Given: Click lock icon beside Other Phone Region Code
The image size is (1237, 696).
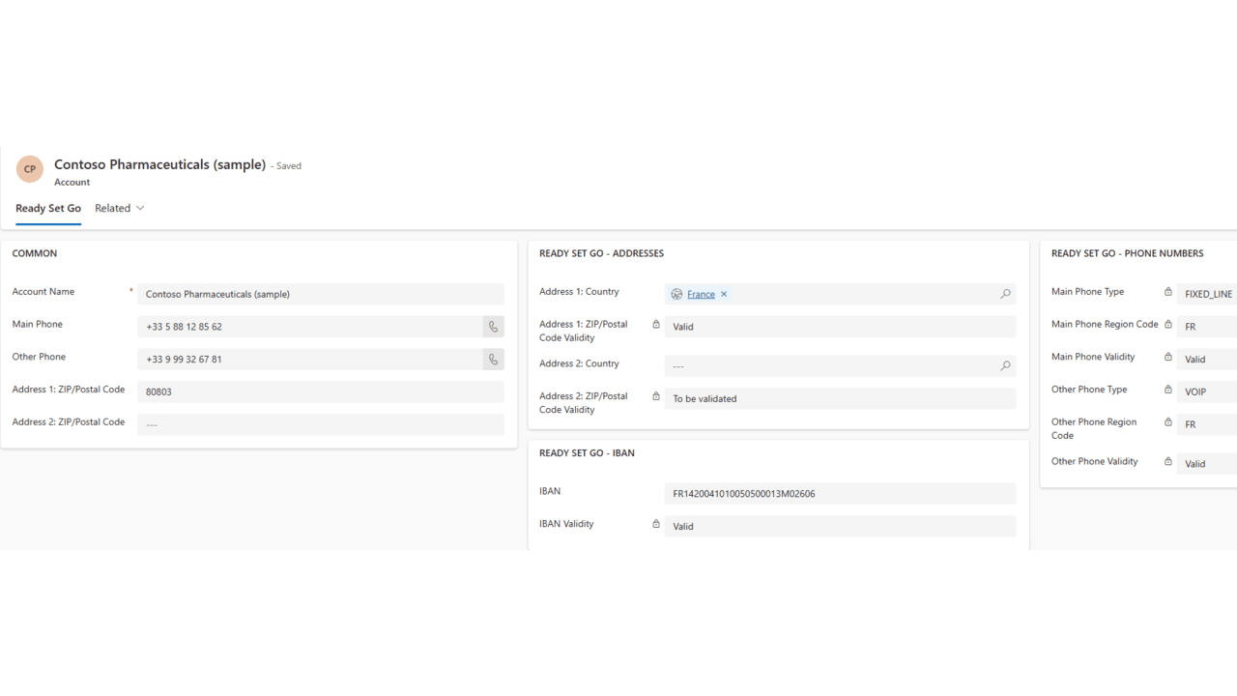Looking at the screenshot, I should point(1168,422).
